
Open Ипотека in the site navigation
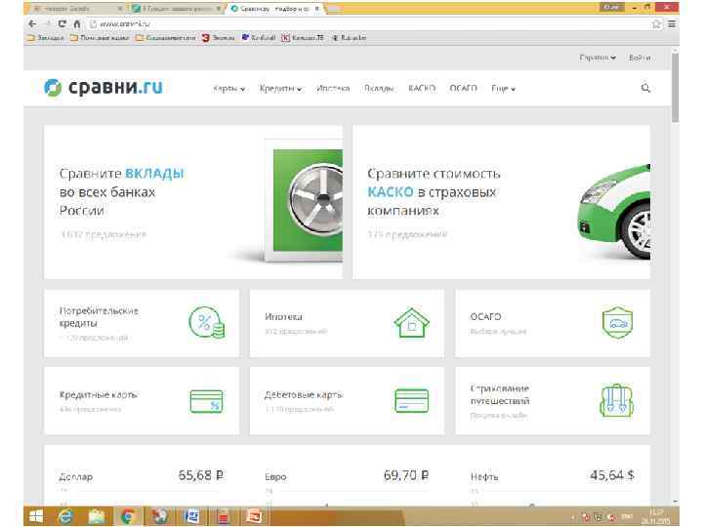pyautogui.click(x=333, y=89)
